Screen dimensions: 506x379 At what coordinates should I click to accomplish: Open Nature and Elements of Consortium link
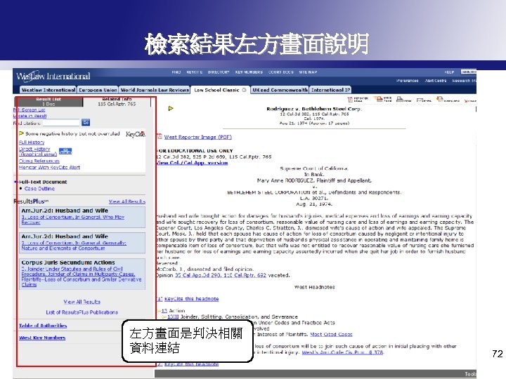[x=74, y=245]
